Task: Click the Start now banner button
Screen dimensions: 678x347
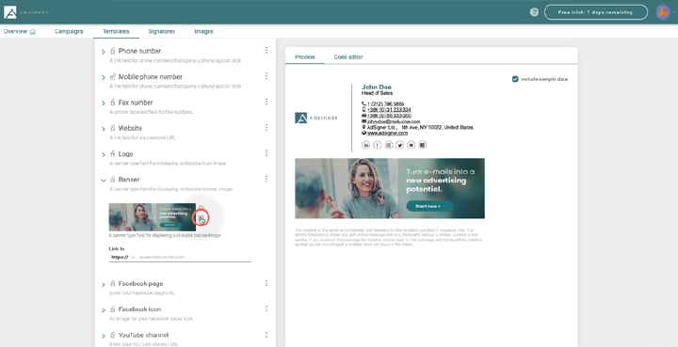Action: tap(429, 206)
